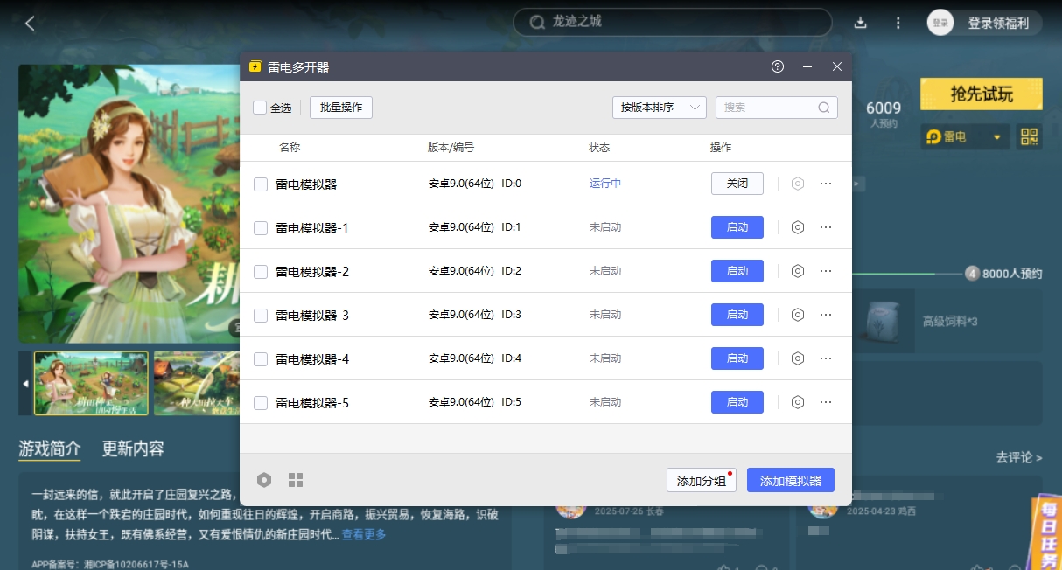Close the running 雷电模拟器 with 关闭
1062x570 pixels.
(737, 184)
